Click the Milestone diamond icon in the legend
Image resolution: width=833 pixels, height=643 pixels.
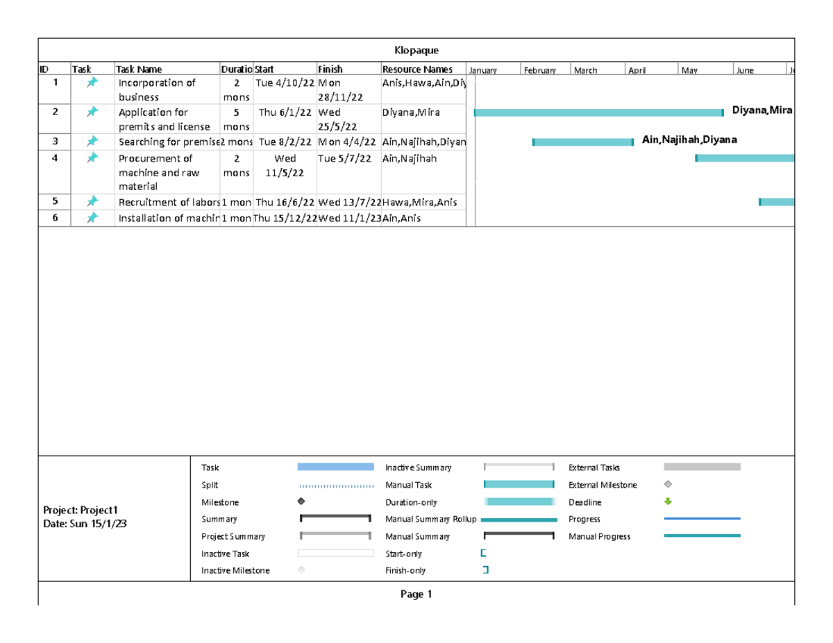pos(301,502)
